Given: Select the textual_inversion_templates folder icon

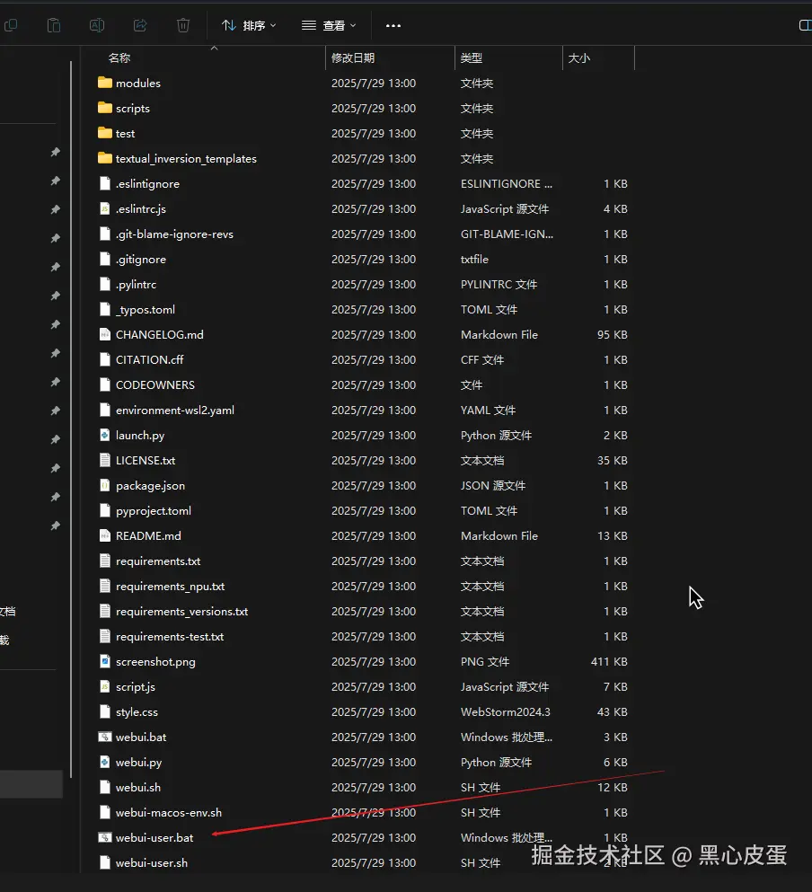Looking at the screenshot, I should (x=105, y=158).
